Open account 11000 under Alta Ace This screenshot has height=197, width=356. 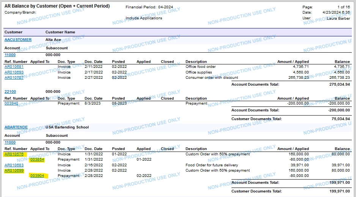coord(10,55)
